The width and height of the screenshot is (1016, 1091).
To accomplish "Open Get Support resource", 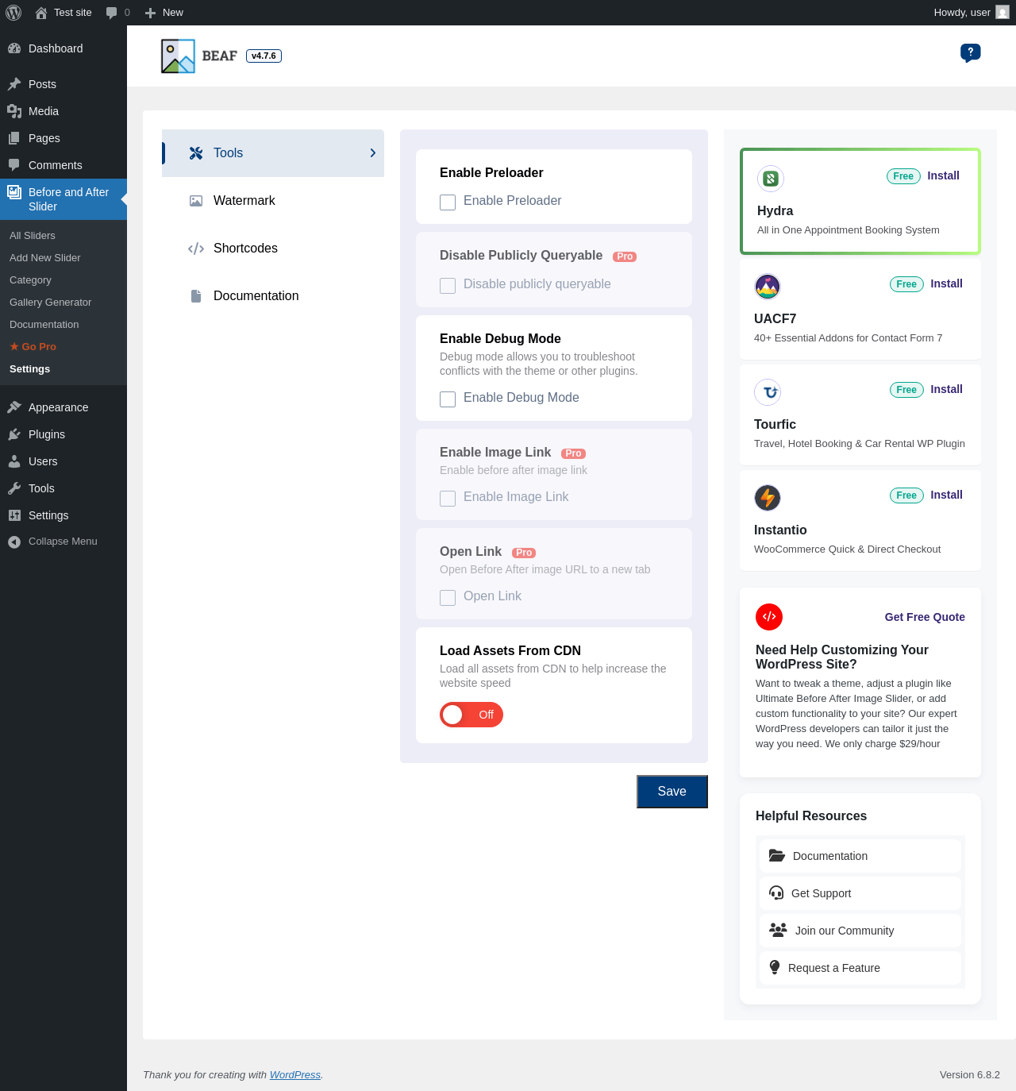I will 860,893.
